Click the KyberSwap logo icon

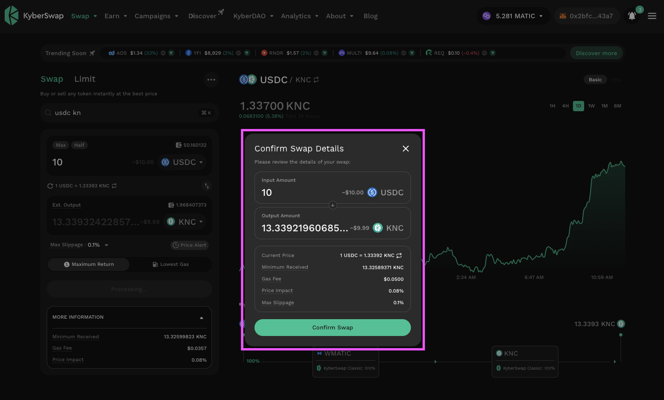[11, 15]
